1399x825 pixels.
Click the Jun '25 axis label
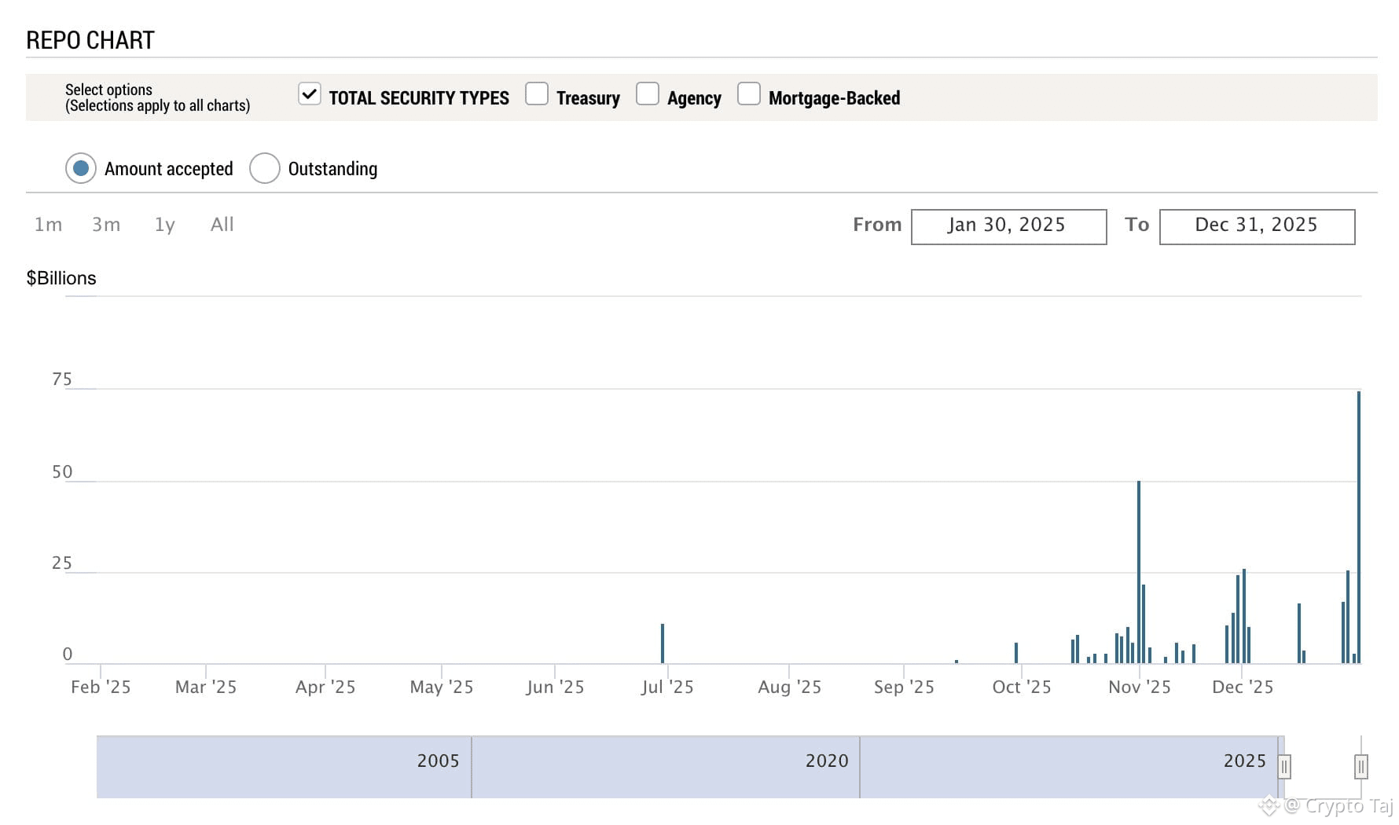click(555, 687)
